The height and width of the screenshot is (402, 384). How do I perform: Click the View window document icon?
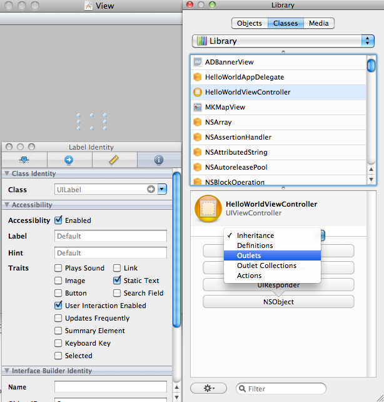(x=89, y=6)
